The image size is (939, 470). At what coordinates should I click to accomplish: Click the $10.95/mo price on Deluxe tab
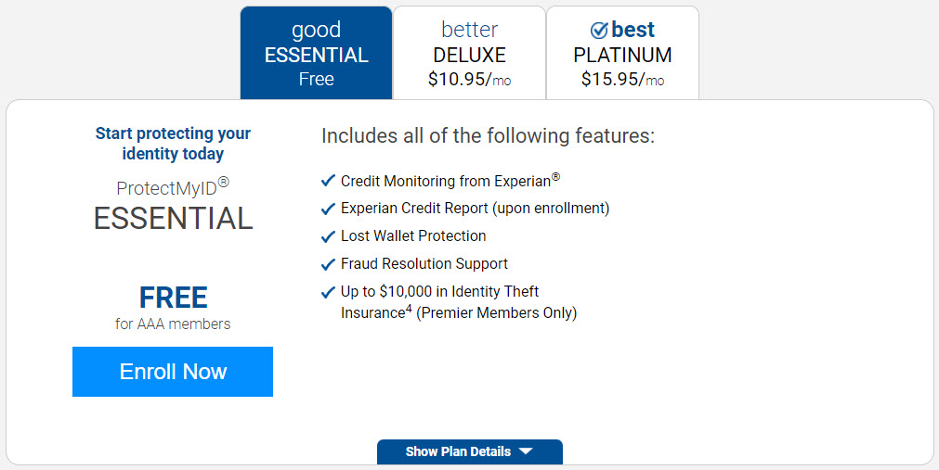pos(470,79)
